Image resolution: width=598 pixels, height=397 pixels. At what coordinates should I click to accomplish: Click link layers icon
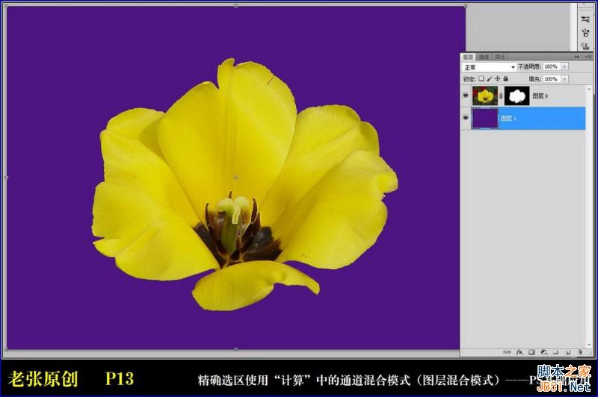pos(507,352)
